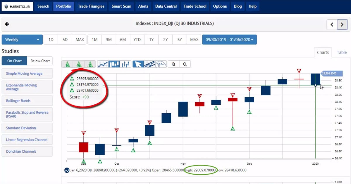Select OHLC bar chart style
The height and width of the screenshot is (184, 351).
(125, 64)
